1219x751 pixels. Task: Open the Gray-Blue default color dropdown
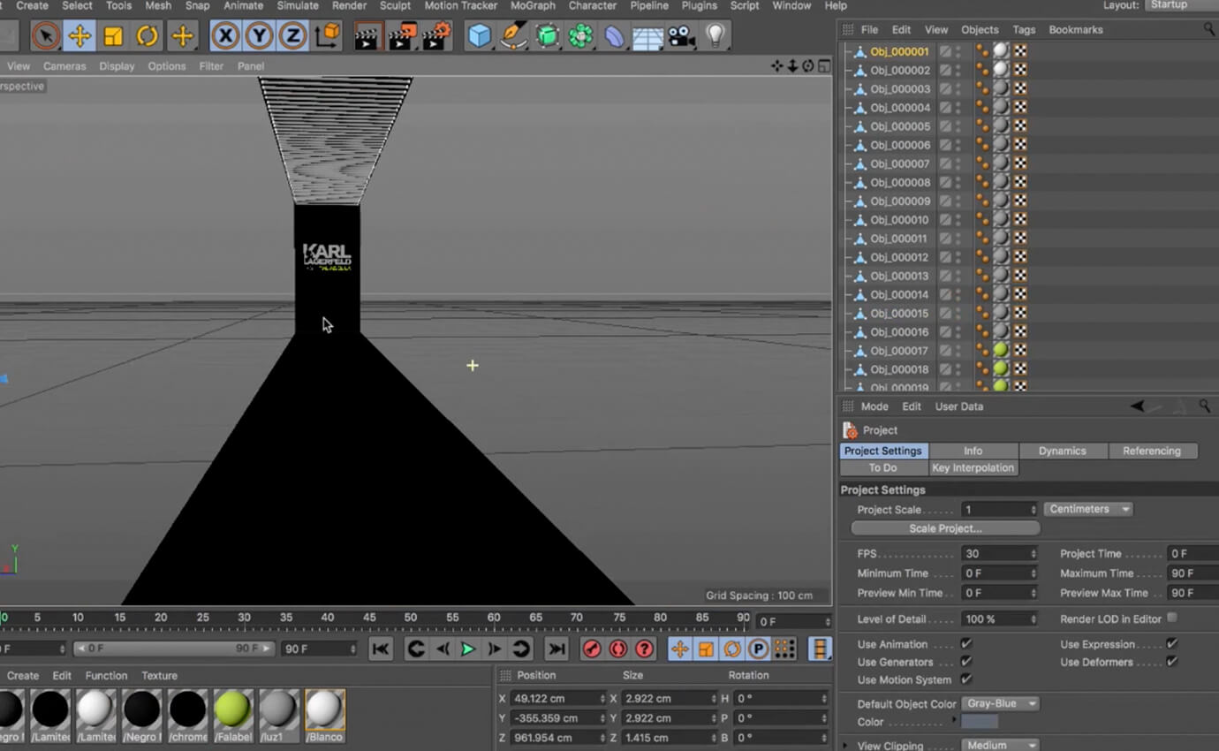click(x=999, y=704)
